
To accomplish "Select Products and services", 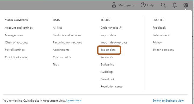I will [67, 35].
